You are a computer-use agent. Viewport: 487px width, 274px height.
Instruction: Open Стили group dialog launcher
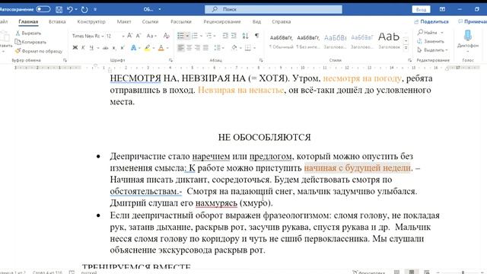click(409, 60)
